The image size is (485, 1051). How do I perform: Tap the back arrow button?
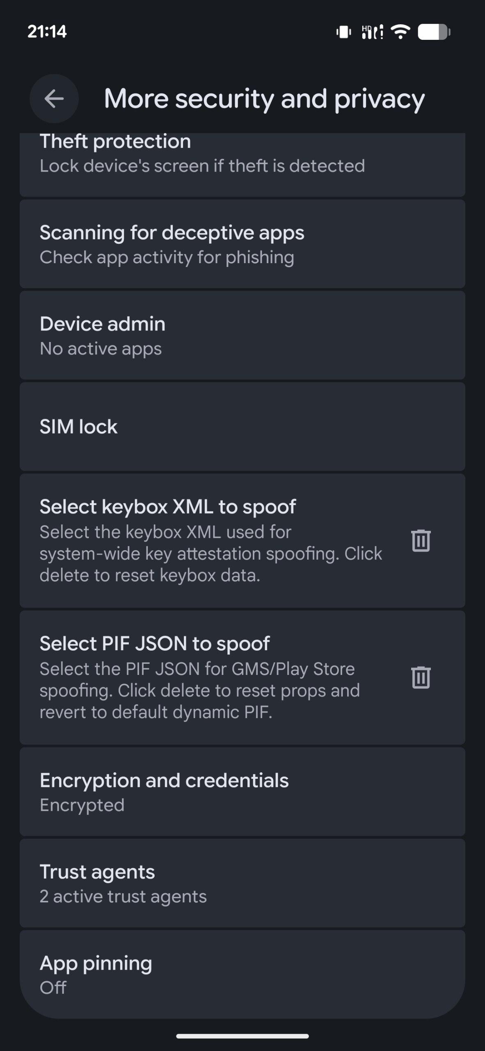click(54, 99)
